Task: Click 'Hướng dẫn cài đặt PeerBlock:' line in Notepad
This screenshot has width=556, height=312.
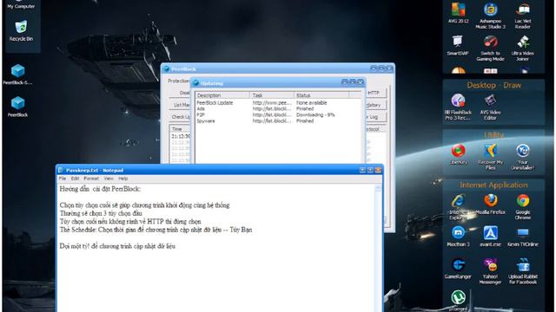Action: point(100,189)
